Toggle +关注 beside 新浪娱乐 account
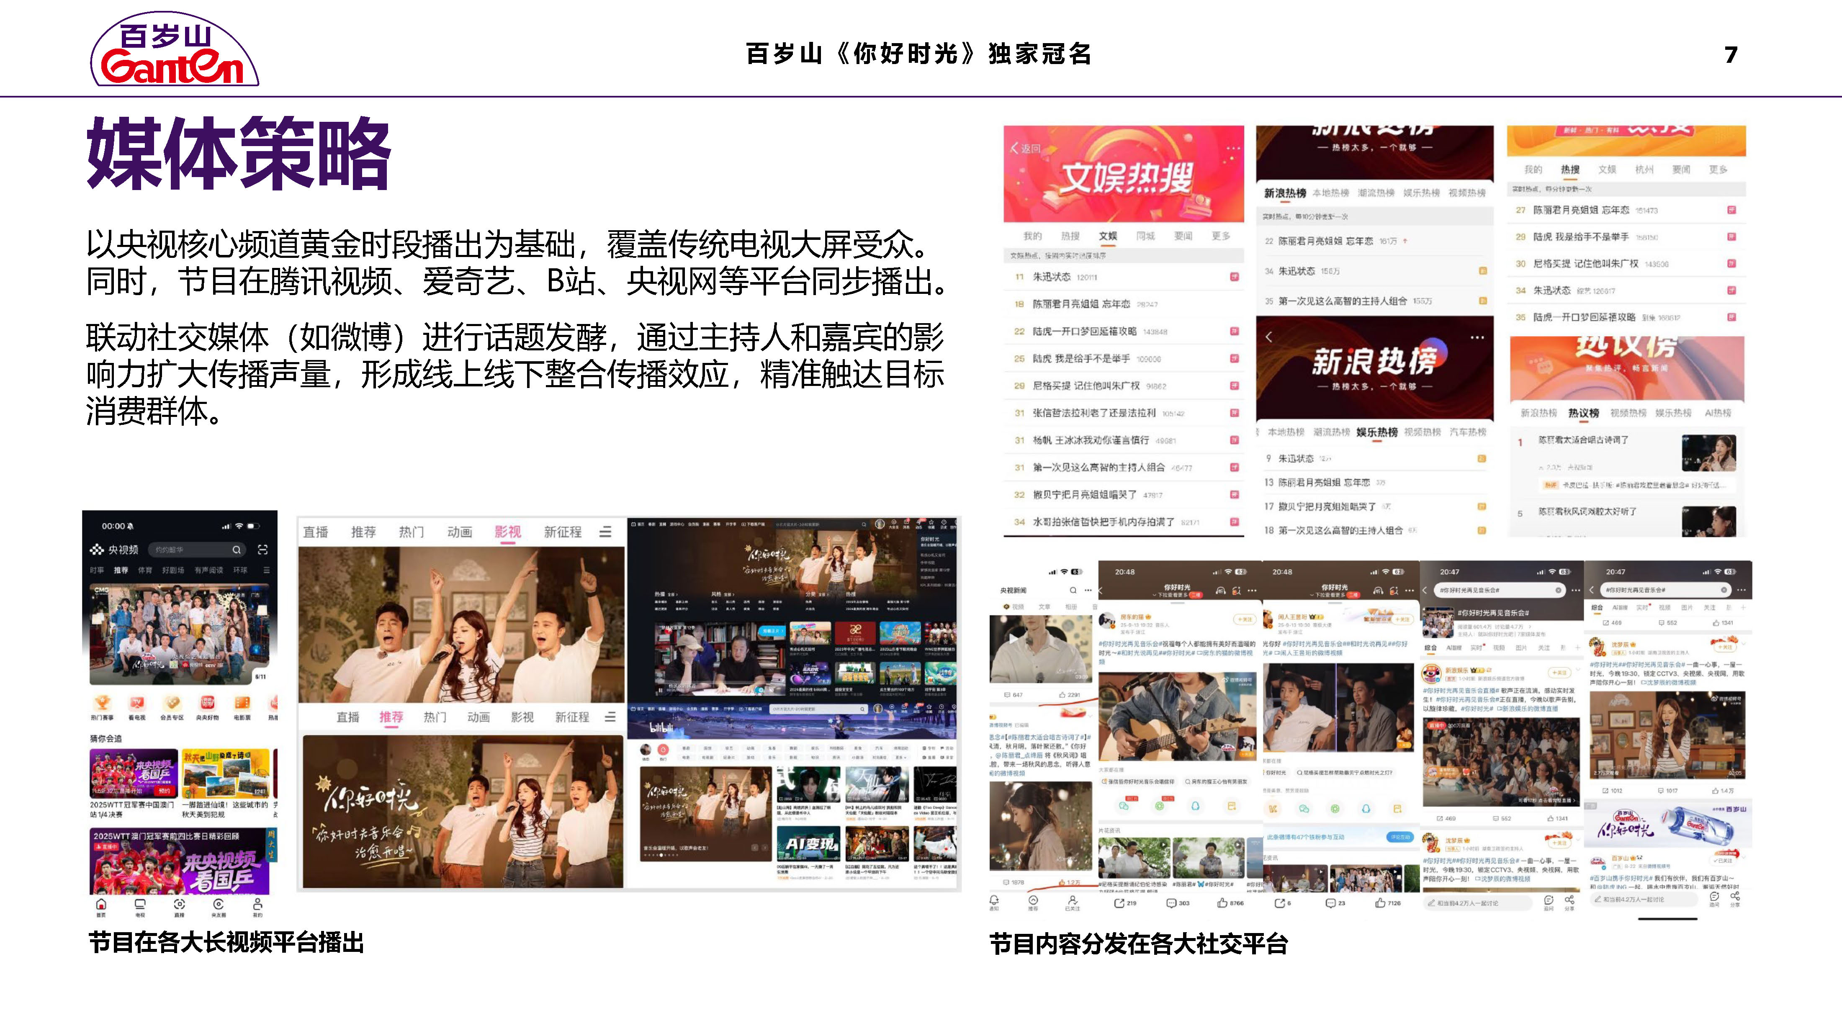Image resolution: width=1842 pixels, height=1036 pixels. 1559,672
